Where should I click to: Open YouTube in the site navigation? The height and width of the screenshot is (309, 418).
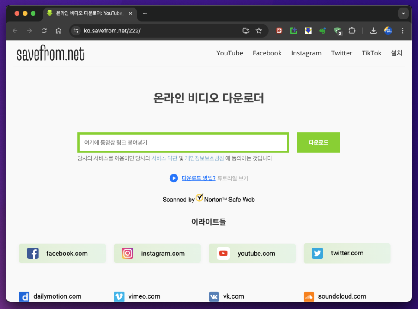pos(229,53)
